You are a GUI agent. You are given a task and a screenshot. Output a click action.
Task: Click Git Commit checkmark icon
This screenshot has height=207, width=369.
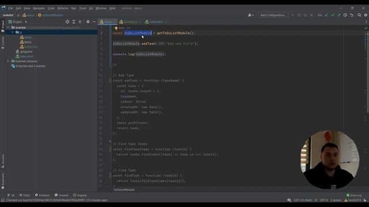333,15
